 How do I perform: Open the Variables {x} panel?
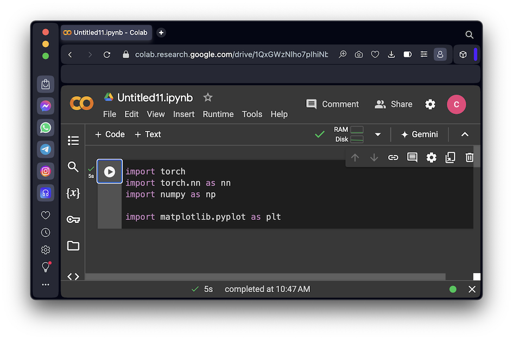tap(73, 193)
